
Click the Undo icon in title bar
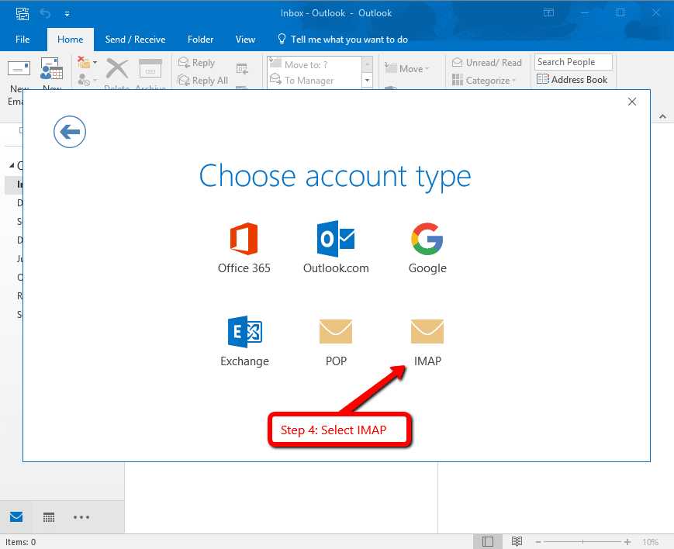coord(45,13)
